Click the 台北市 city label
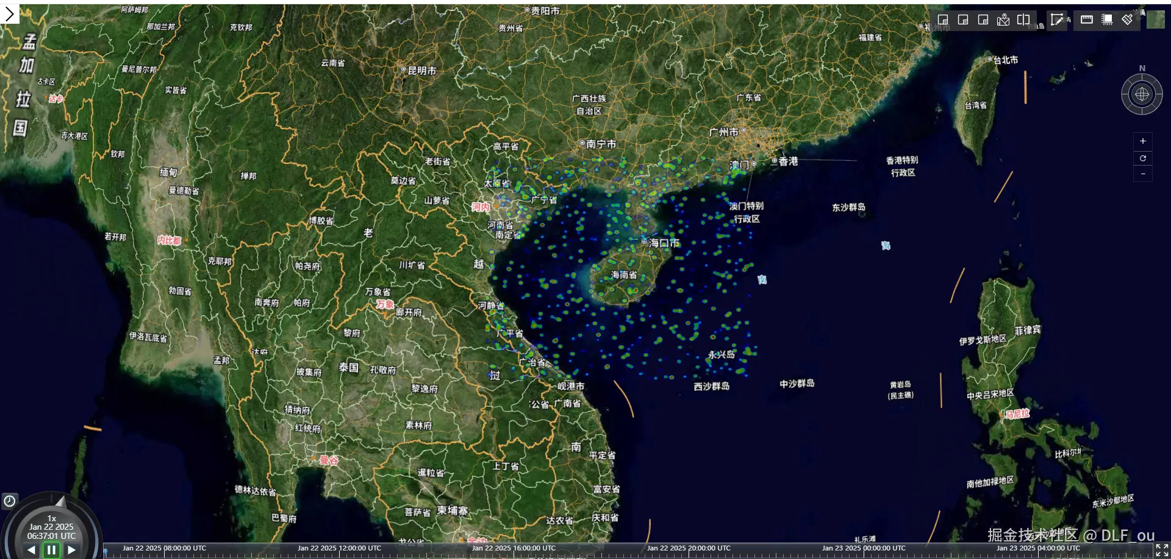1171x559 pixels. [x=1005, y=60]
